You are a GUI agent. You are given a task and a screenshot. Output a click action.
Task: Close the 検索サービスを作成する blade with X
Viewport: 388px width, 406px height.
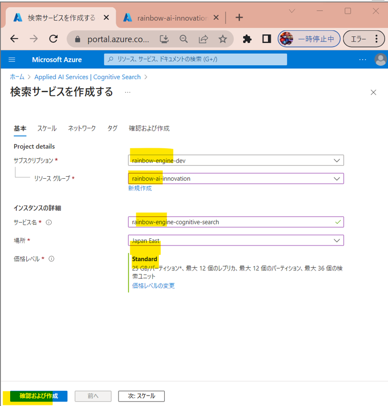pyautogui.click(x=373, y=93)
